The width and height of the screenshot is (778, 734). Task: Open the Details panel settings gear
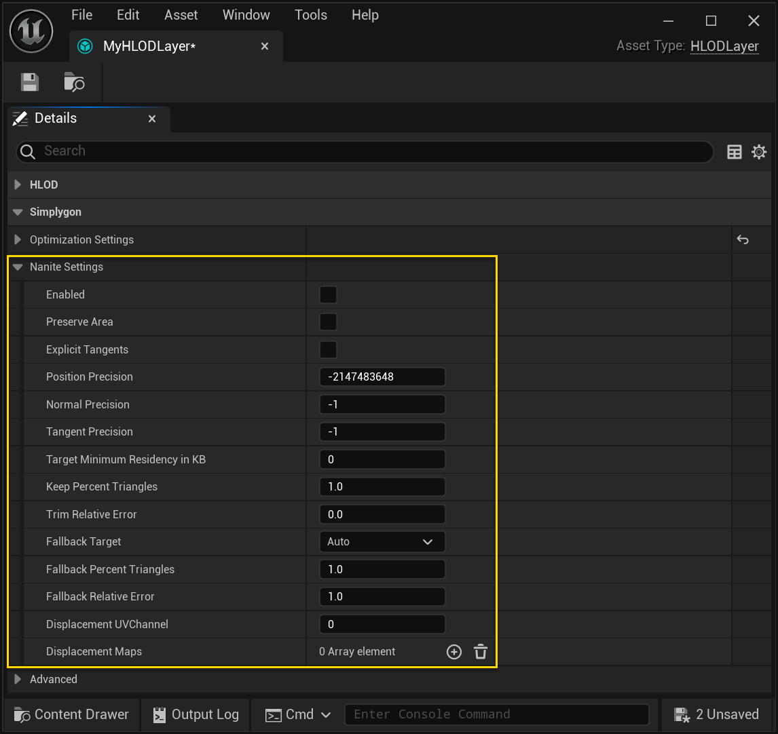pos(759,152)
